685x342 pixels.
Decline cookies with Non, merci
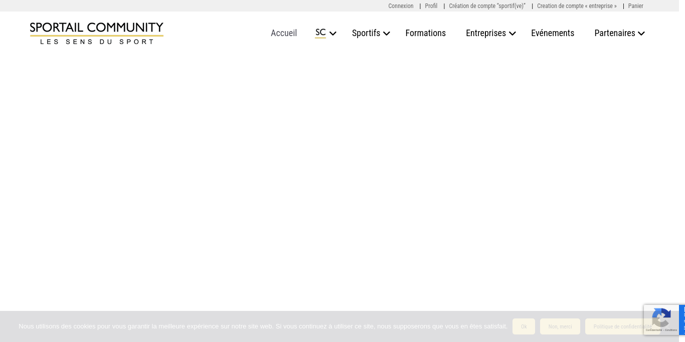[x=560, y=326]
